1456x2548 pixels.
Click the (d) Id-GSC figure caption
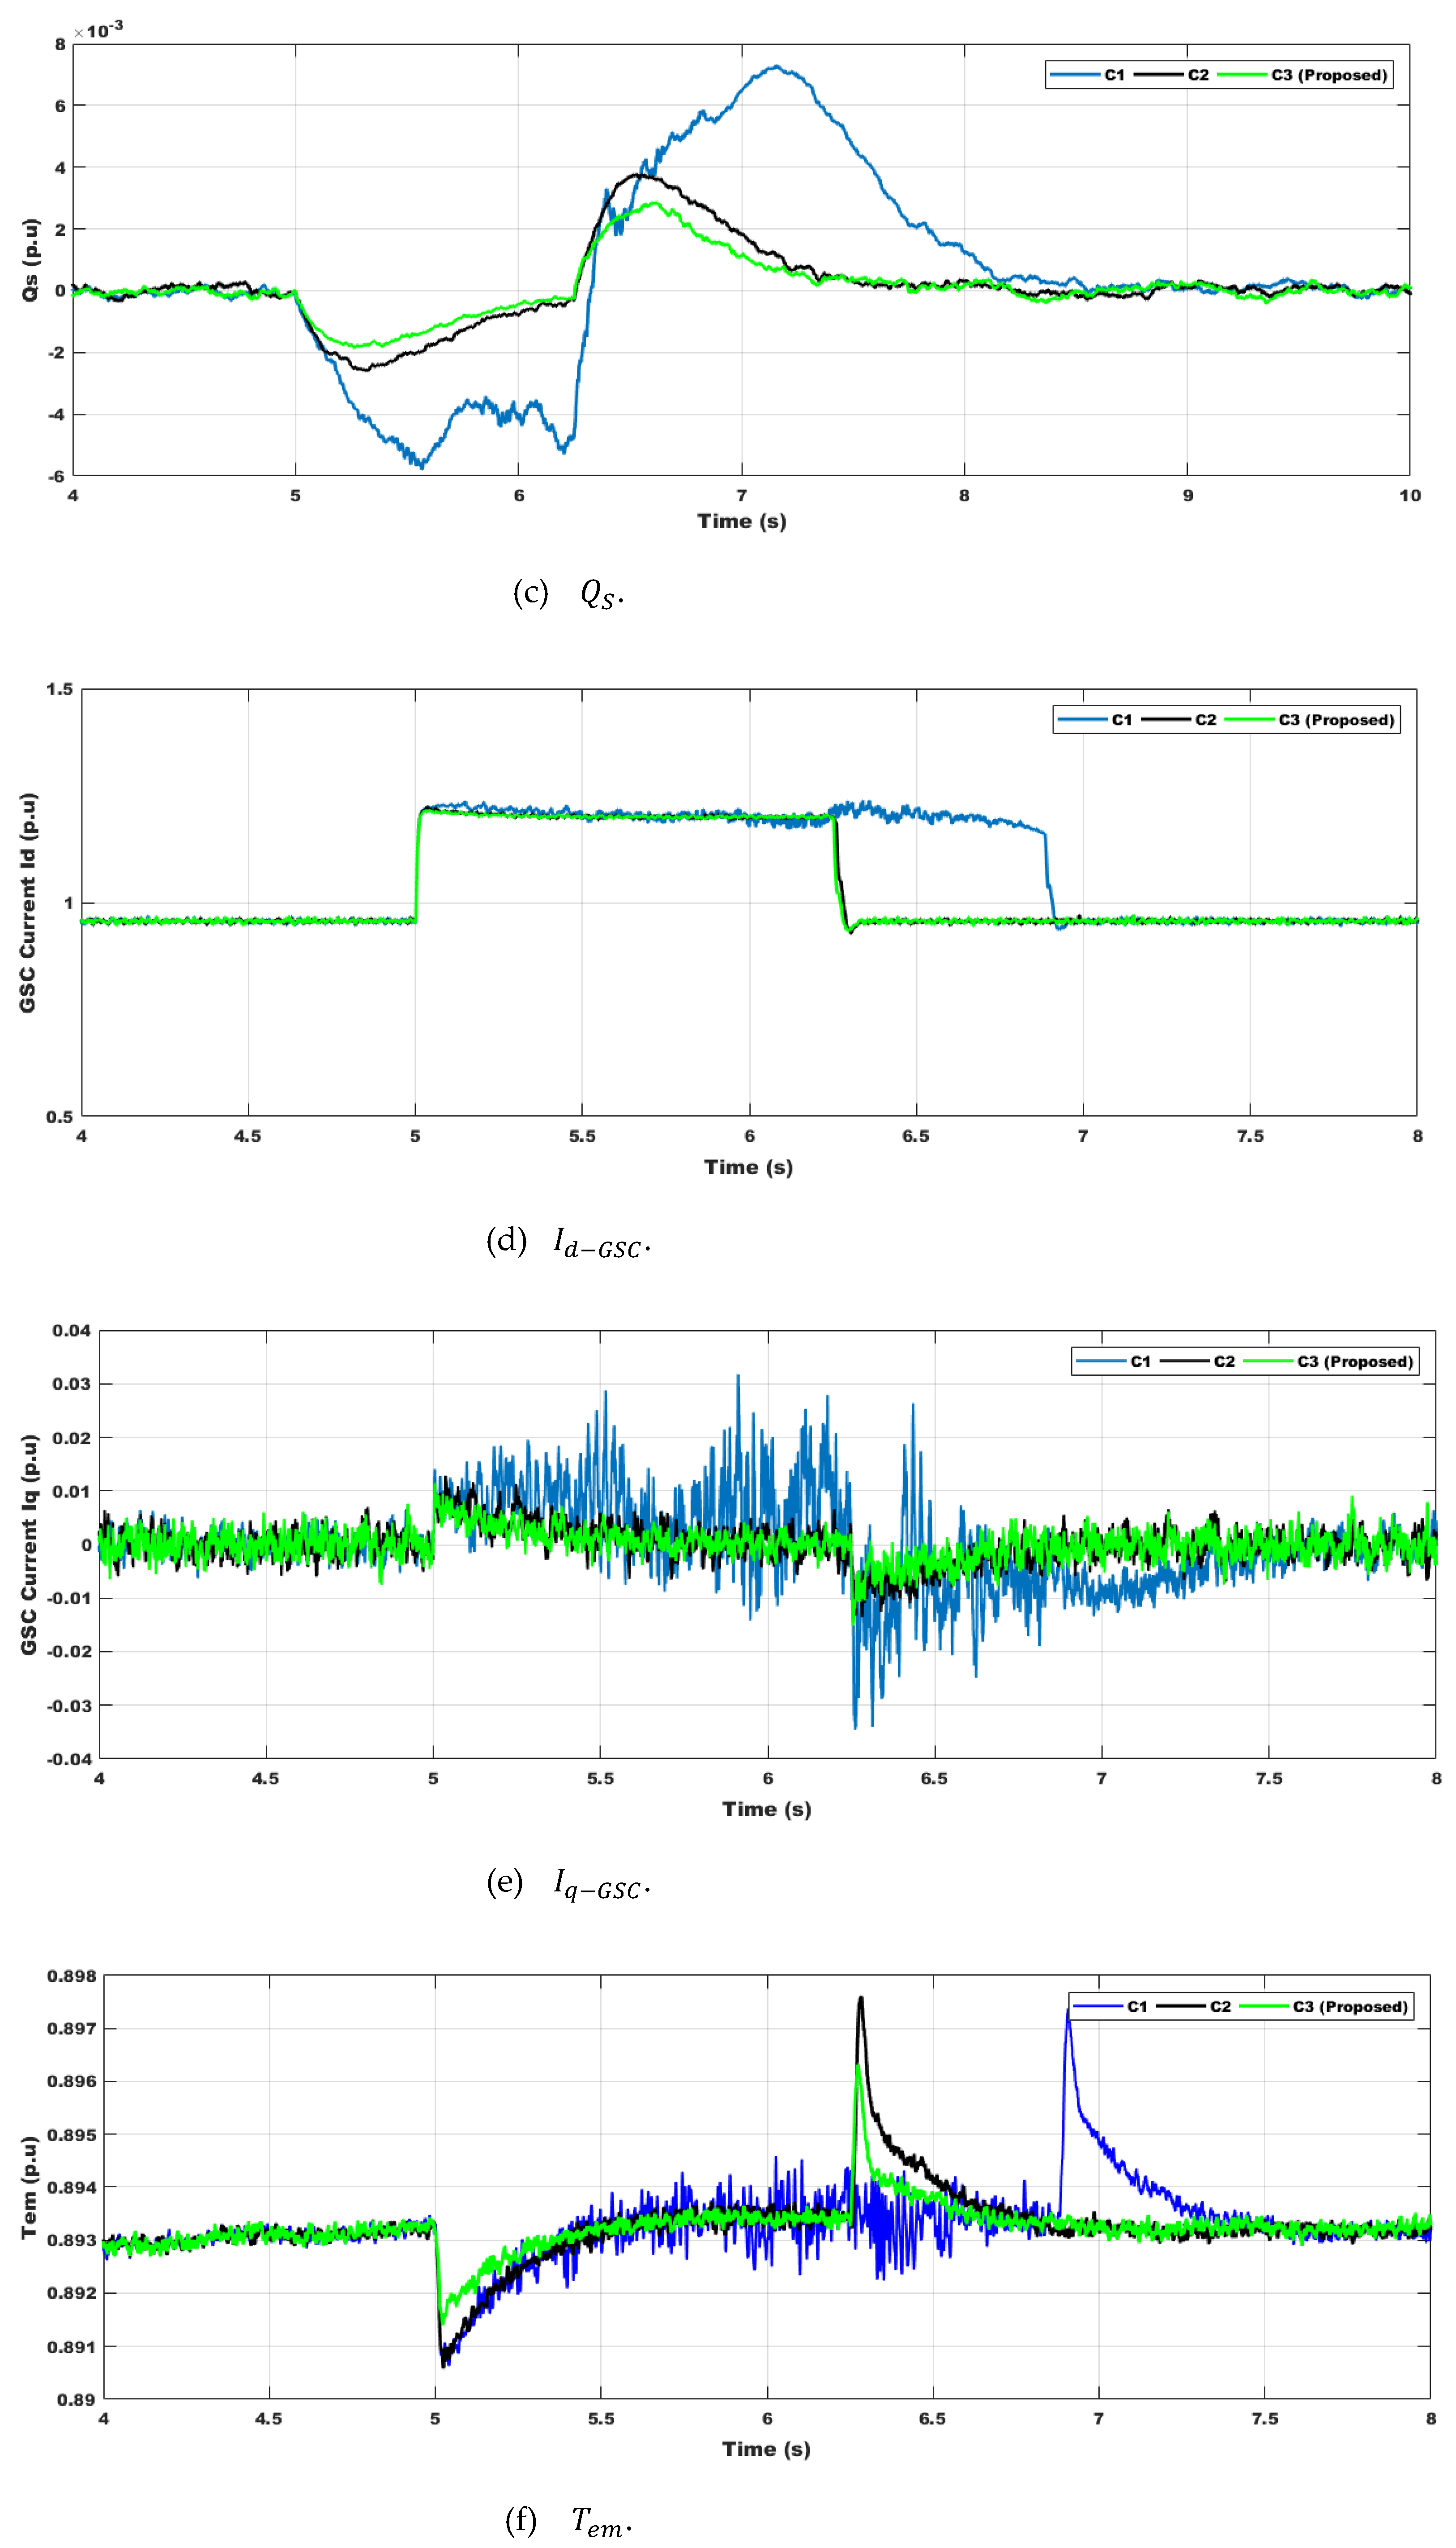pyautogui.click(x=568, y=1242)
